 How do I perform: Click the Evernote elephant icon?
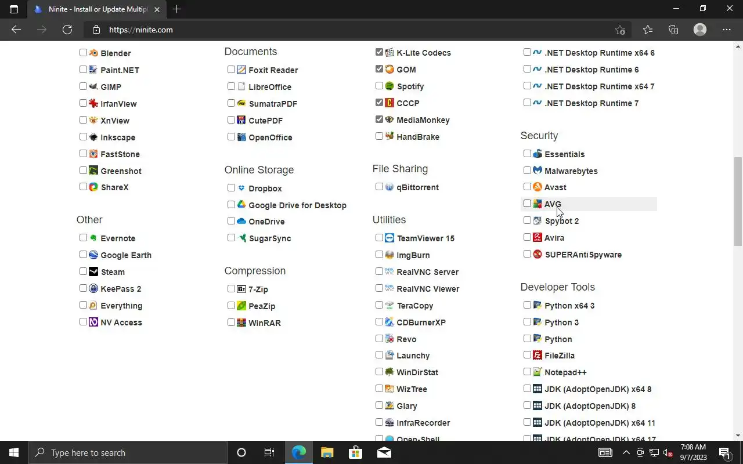point(93,238)
